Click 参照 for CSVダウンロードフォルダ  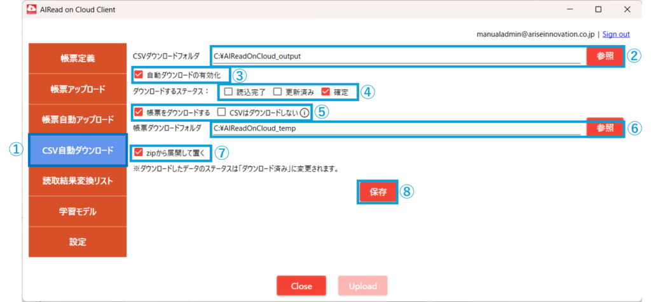point(605,56)
